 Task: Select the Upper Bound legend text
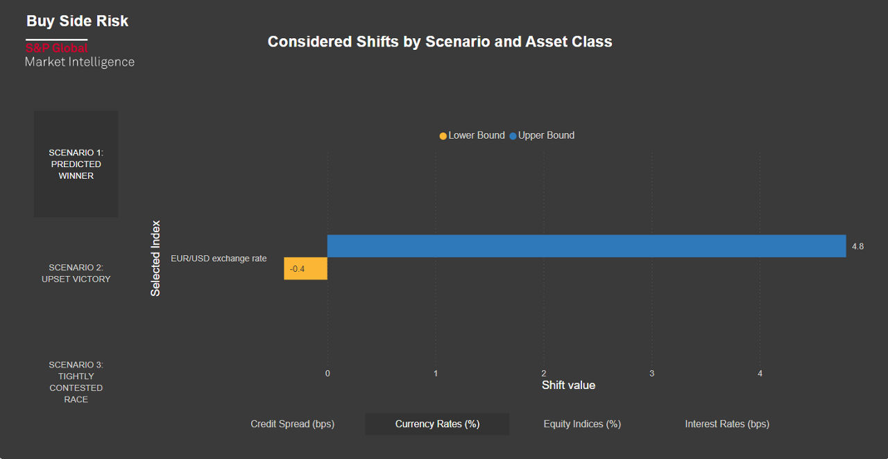pyautogui.click(x=546, y=135)
